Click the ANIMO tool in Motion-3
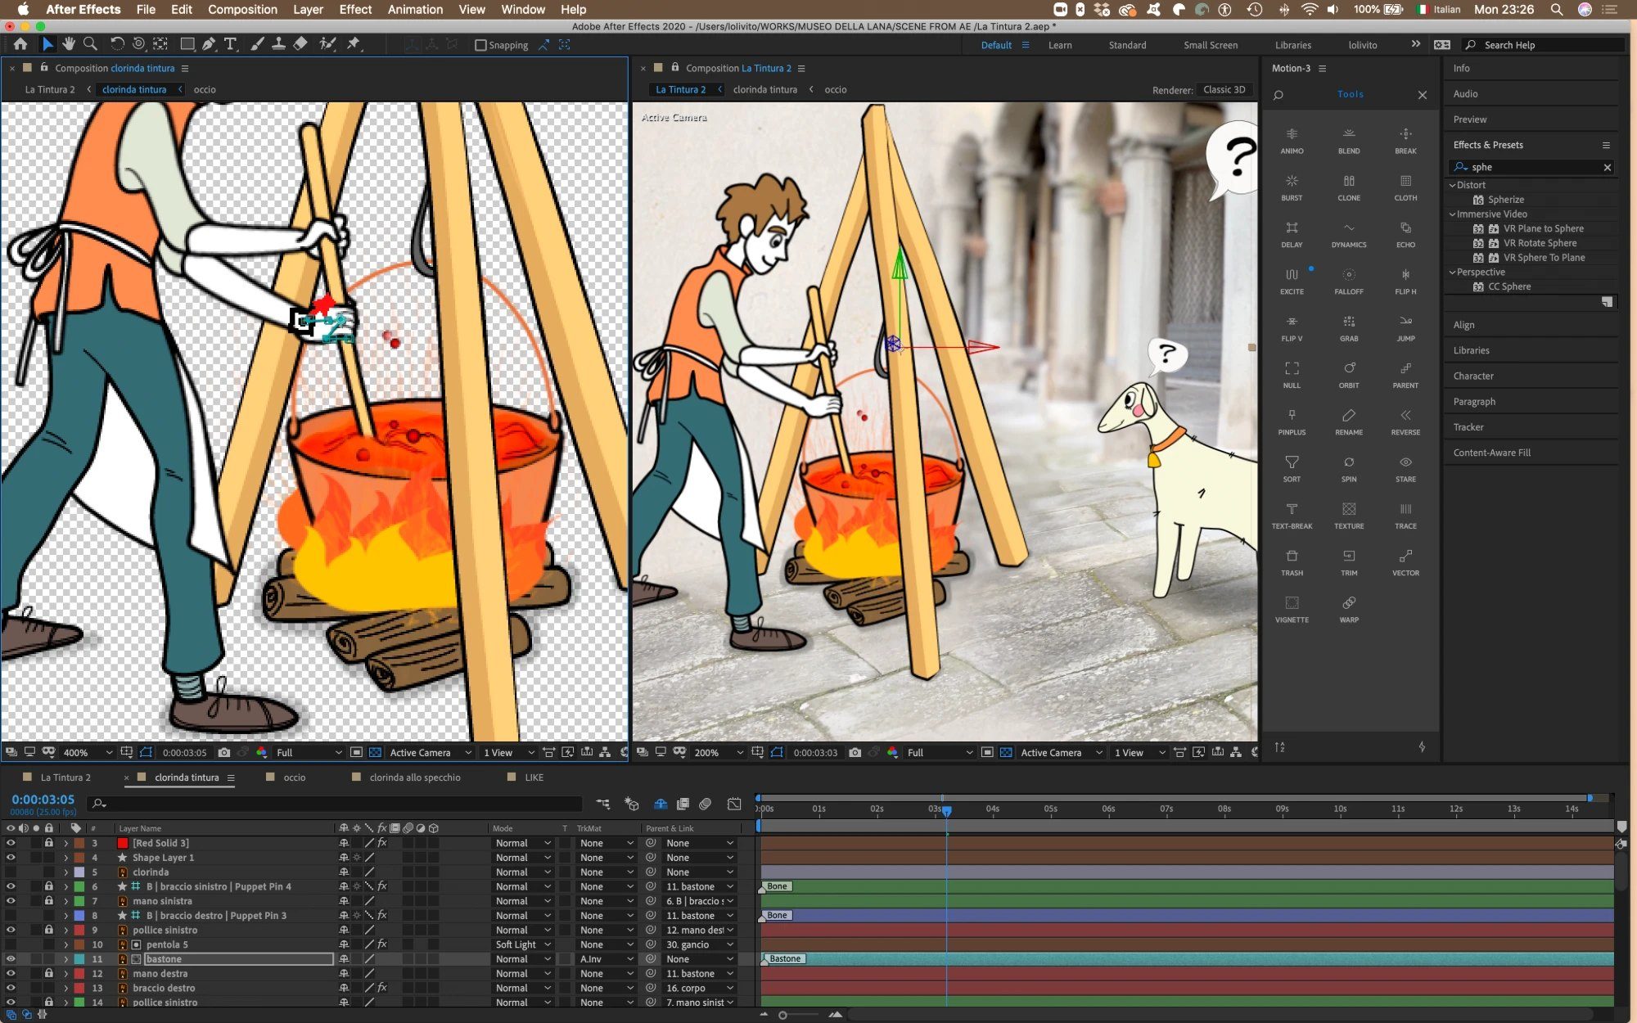 (x=1292, y=140)
